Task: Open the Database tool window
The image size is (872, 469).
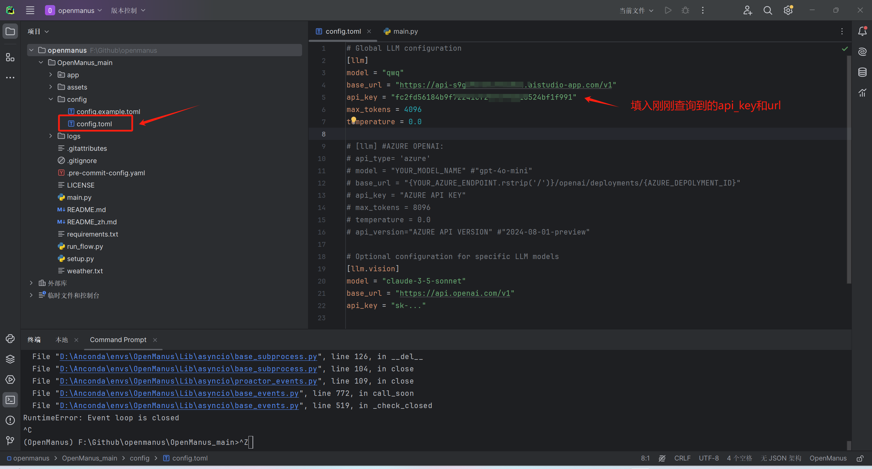Action: coord(862,72)
